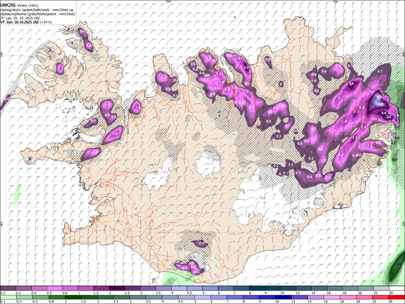Click the '2.3' precipitation value on the map
This screenshot has height=304, width=405.
coord(355,137)
